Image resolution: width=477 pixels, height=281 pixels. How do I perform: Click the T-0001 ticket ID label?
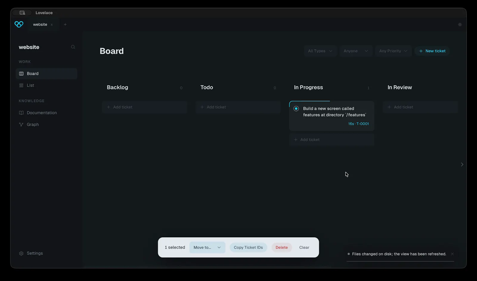click(x=363, y=124)
